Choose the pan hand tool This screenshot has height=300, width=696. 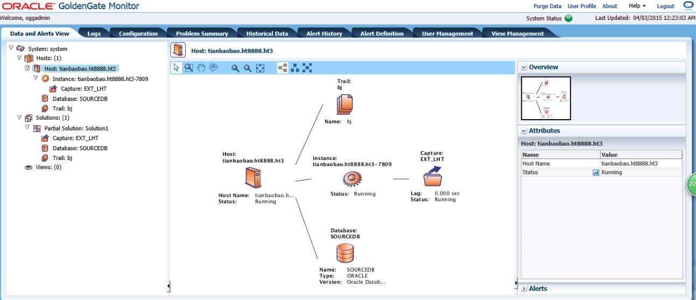pos(201,68)
